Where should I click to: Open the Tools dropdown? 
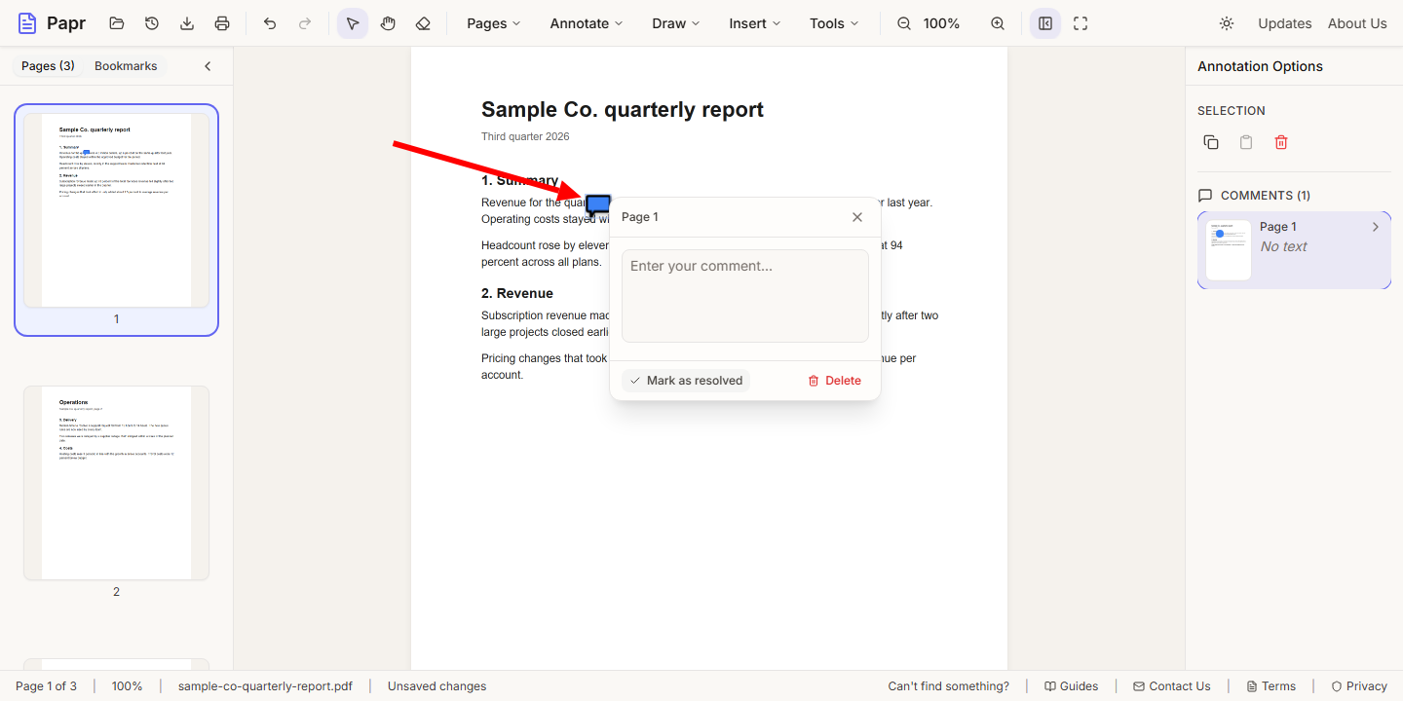[x=834, y=23]
